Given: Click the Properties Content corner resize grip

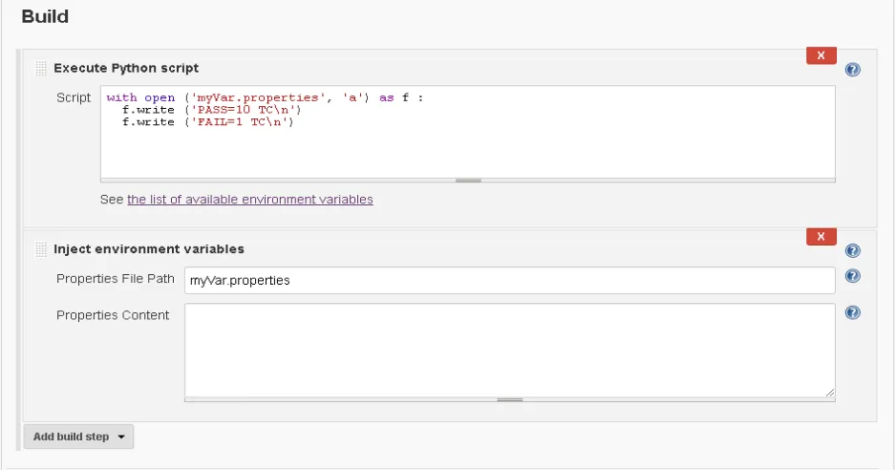Looking at the screenshot, I should click(830, 393).
